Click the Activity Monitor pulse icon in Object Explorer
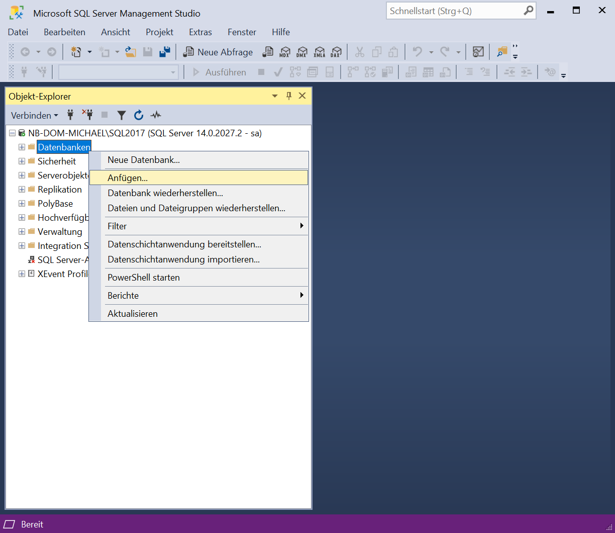615x533 pixels. click(x=156, y=115)
